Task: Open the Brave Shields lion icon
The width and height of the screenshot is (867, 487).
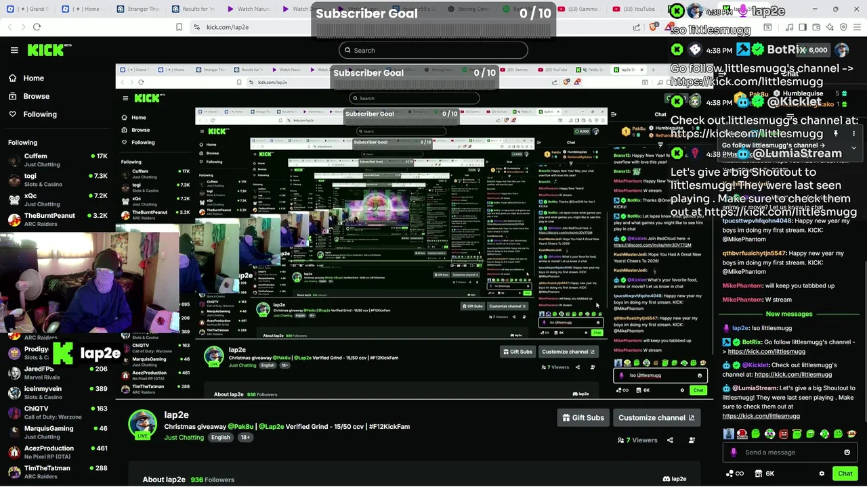Action: point(653,27)
